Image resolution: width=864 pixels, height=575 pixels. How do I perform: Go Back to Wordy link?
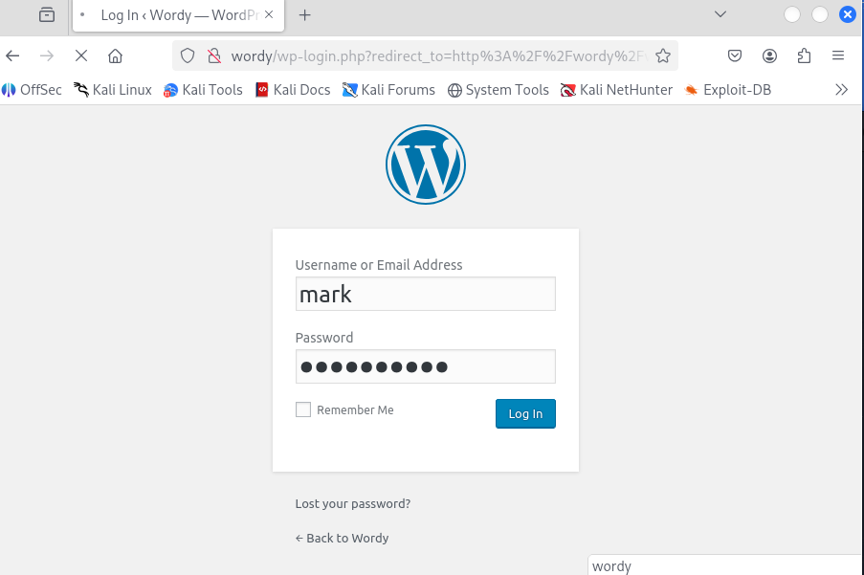pos(342,538)
